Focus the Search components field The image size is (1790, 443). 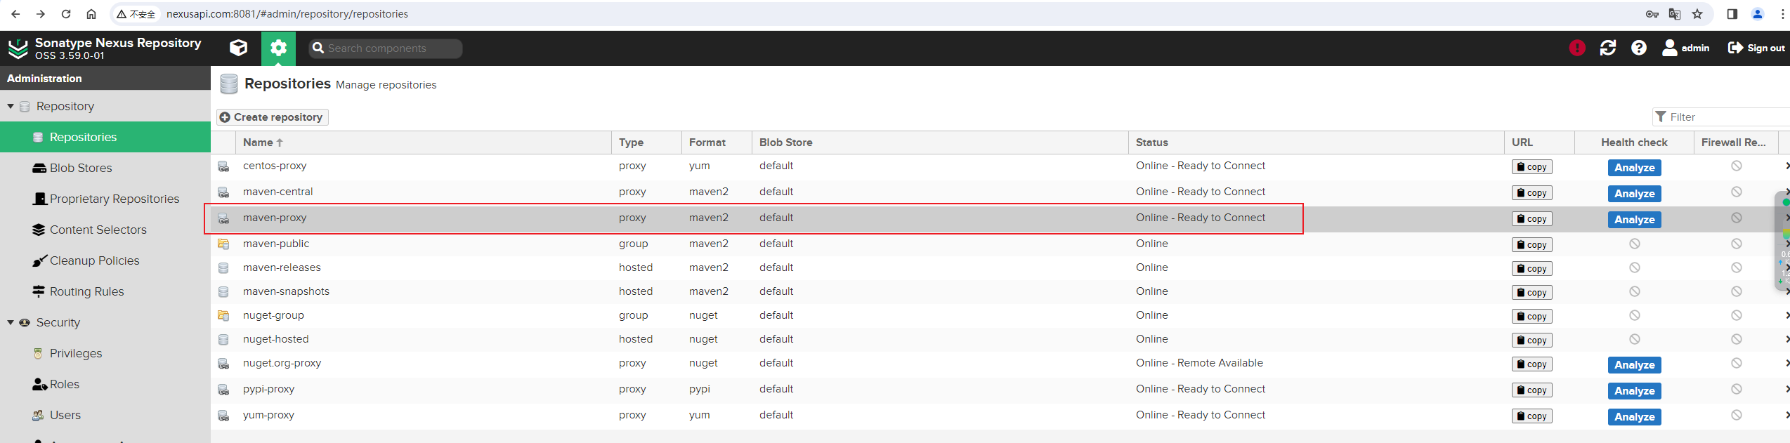(x=386, y=48)
